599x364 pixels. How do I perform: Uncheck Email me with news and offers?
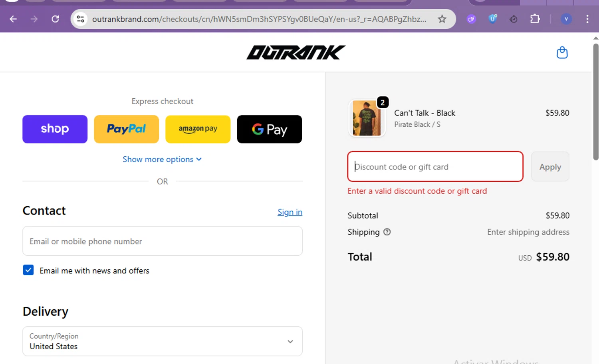(28, 270)
